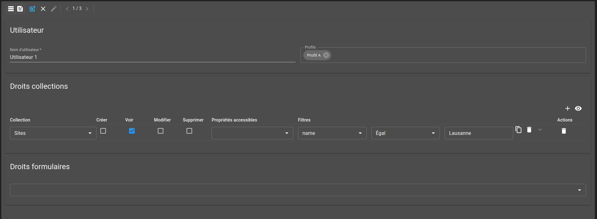This screenshot has height=219, width=597.
Task: Enable Modifier checkbox for Sites
Action: click(x=161, y=131)
